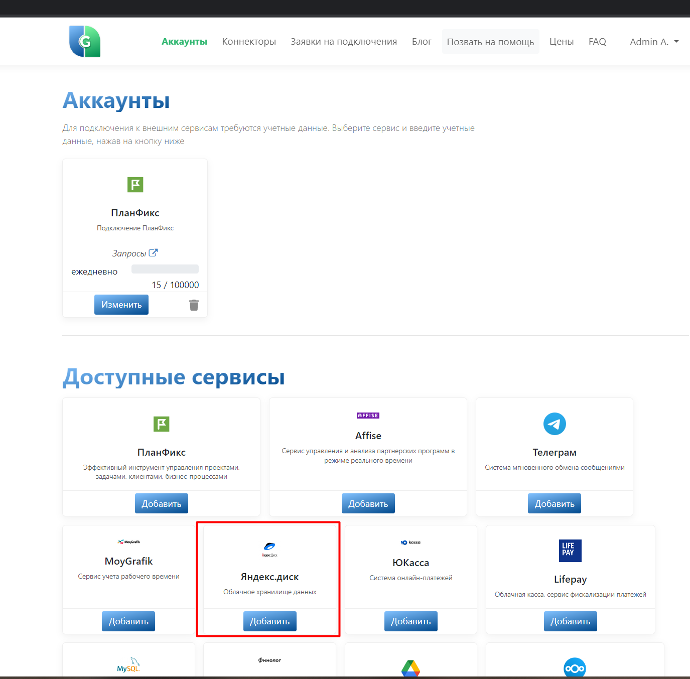Click the Lifepay logo icon
The width and height of the screenshot is (690, 679).
click(570, 551)
